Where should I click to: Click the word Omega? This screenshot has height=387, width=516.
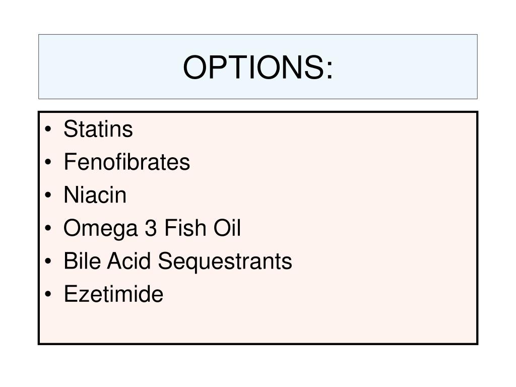(100, 229)
